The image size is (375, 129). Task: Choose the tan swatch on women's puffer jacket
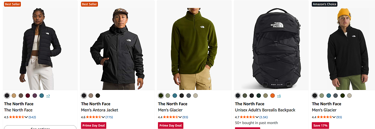click(14, 96)
